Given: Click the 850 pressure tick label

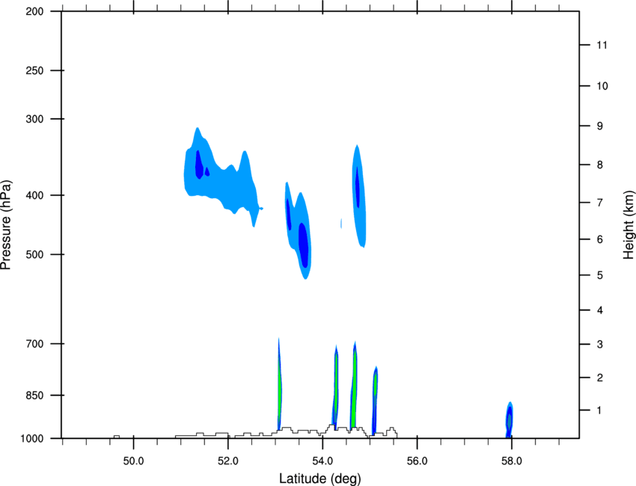Looking at the screenshot, I should click(x=34, y=396).
